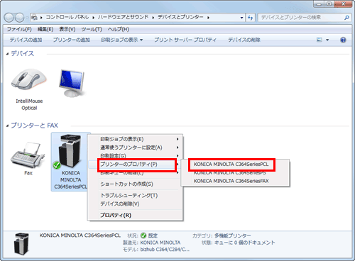The height and width of the screenshot is (261, 355).
Task: Click the help question mark icon
Action: 343,40
